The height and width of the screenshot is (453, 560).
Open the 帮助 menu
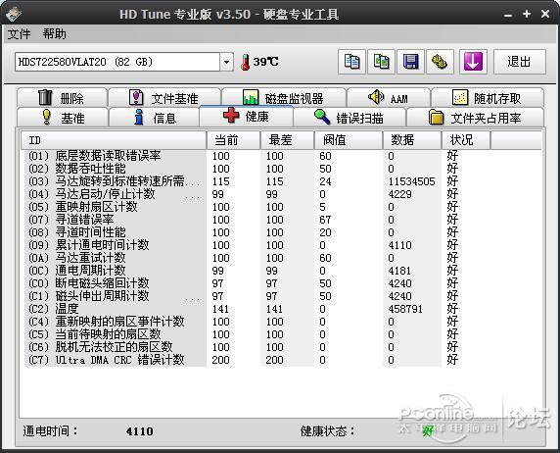click(54, 34)
